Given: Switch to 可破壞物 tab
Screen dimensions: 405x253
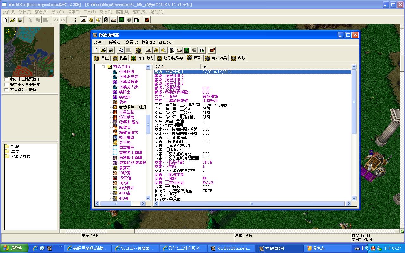Looking at the screenshot, I should click(x=142, y=58).
